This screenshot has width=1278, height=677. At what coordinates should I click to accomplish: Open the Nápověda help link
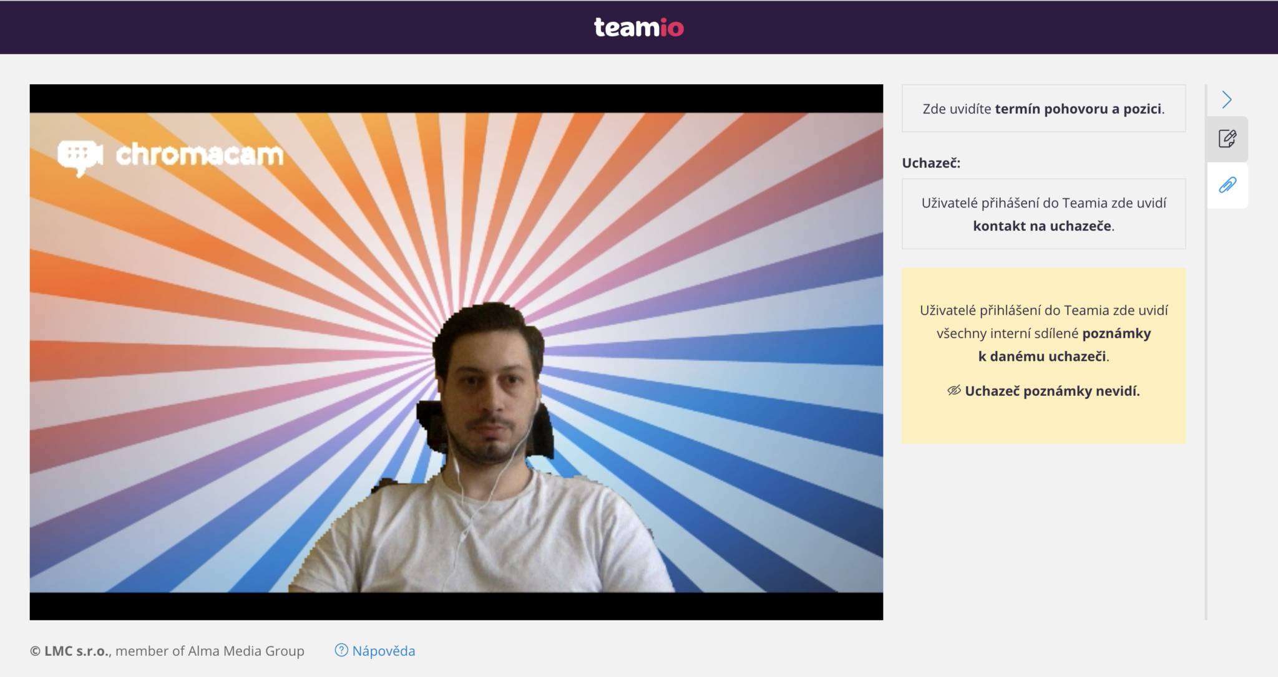(383, 651)
